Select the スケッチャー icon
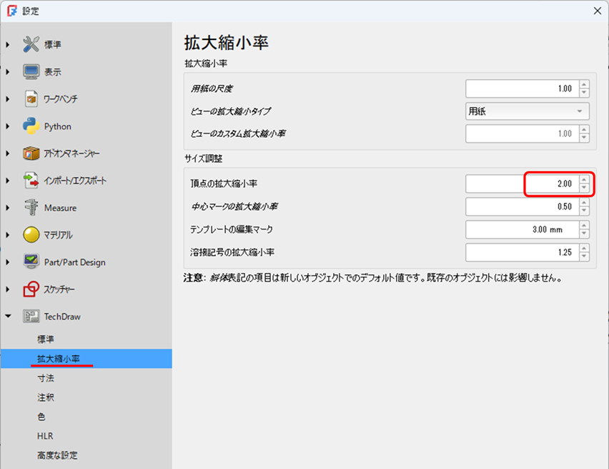Image resolution: width=609 pixels, height=469 pixels. click(31, 289)
